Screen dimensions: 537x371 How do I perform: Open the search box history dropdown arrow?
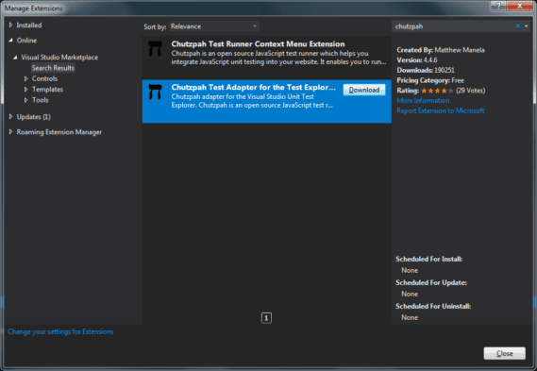tap(527, 26)
